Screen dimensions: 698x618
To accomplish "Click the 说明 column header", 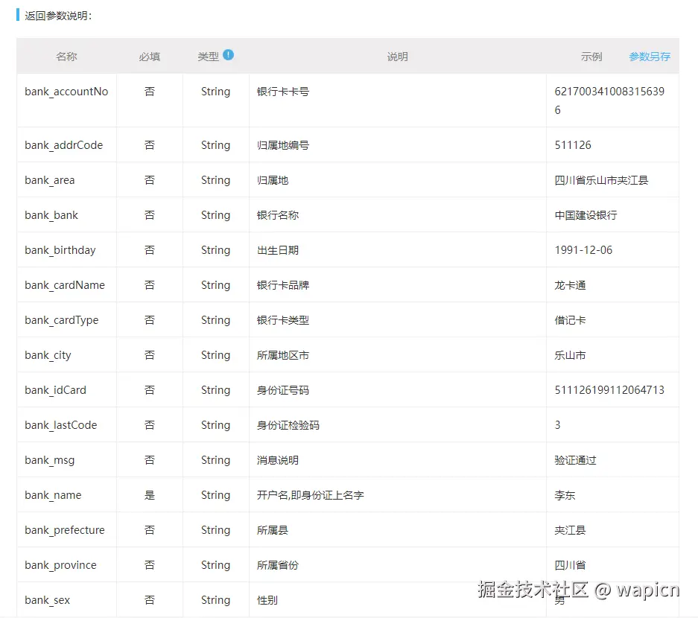I will [397, 56].
